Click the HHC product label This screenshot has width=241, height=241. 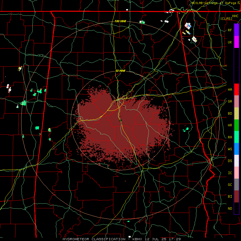pyautogui.click(x=235, y=16)
